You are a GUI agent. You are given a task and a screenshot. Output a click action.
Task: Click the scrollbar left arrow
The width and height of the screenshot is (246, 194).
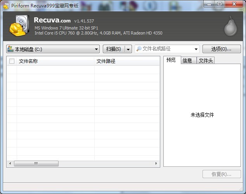10,164
